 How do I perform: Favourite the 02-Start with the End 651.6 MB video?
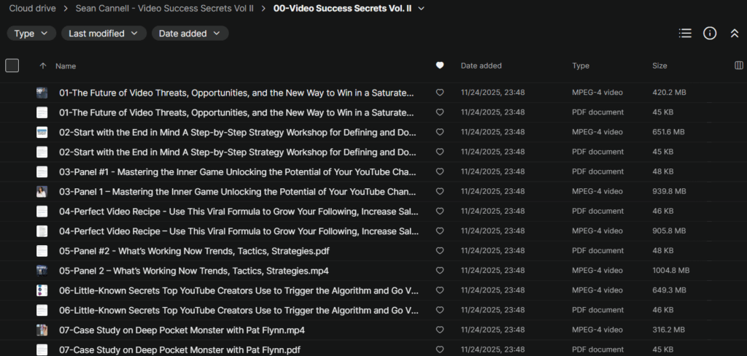440,132
